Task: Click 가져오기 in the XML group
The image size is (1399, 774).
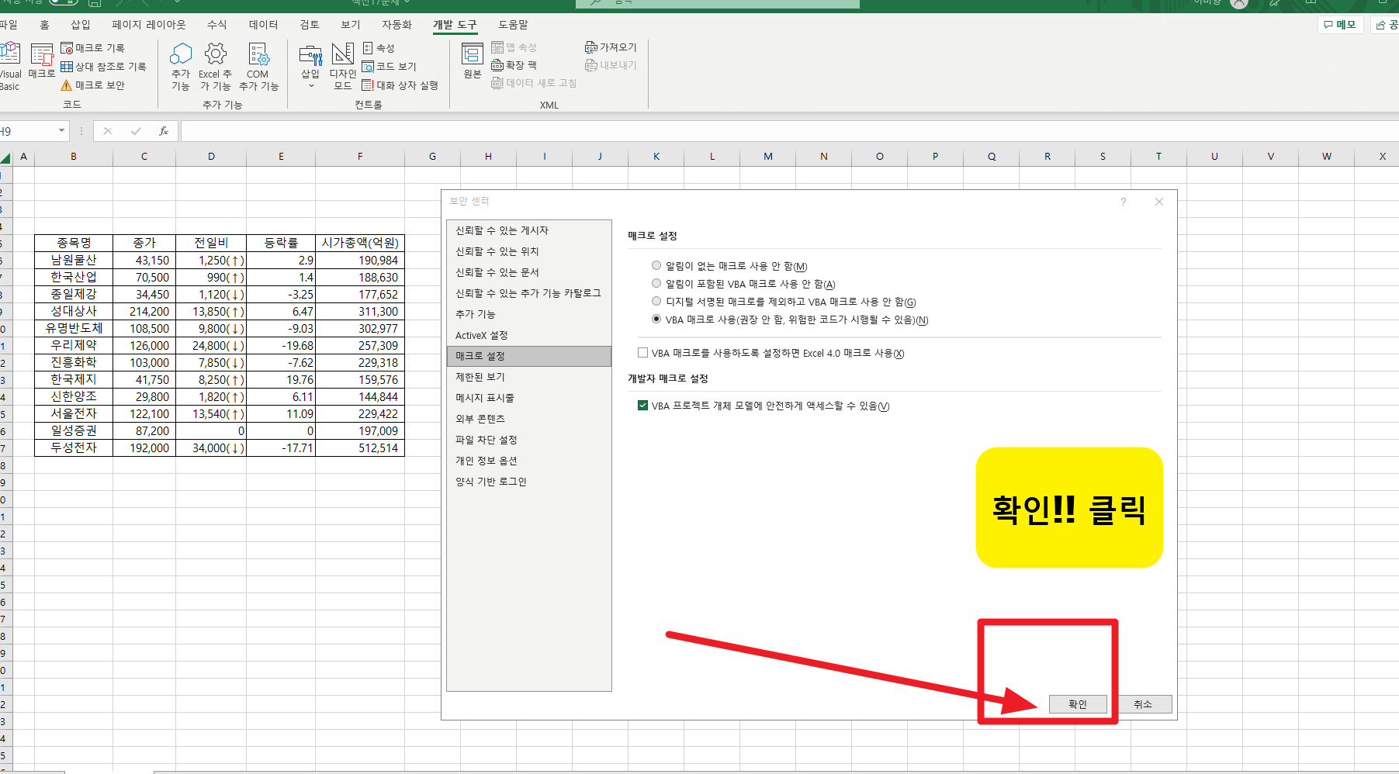Action: click(611, 47)
